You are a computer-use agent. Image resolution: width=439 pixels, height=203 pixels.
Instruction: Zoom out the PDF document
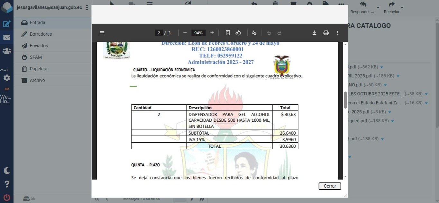click(x=185, y=33)
